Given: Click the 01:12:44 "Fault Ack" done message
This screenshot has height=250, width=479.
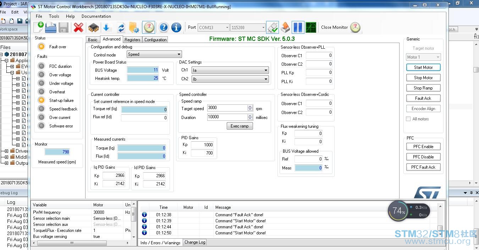Looking at the screenshot, I should click(x=239, y=227).
